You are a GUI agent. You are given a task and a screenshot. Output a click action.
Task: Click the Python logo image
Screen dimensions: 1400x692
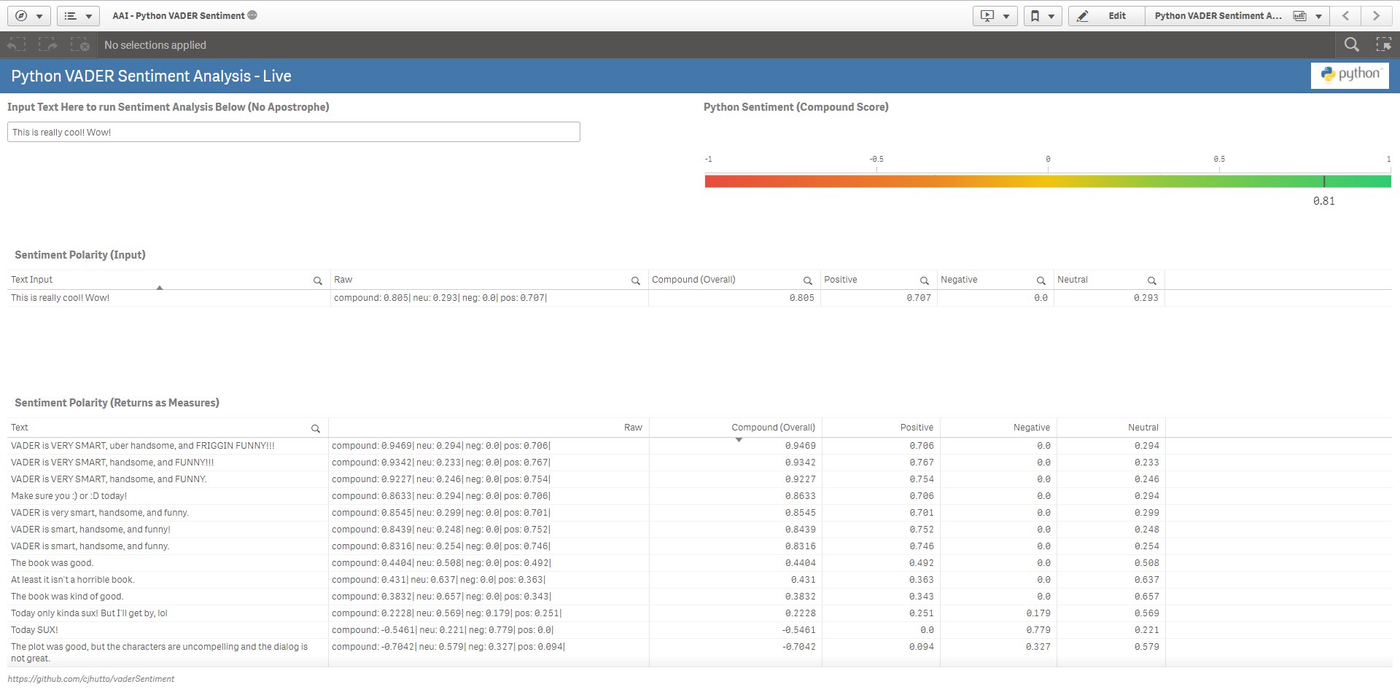click(1350, 75)
